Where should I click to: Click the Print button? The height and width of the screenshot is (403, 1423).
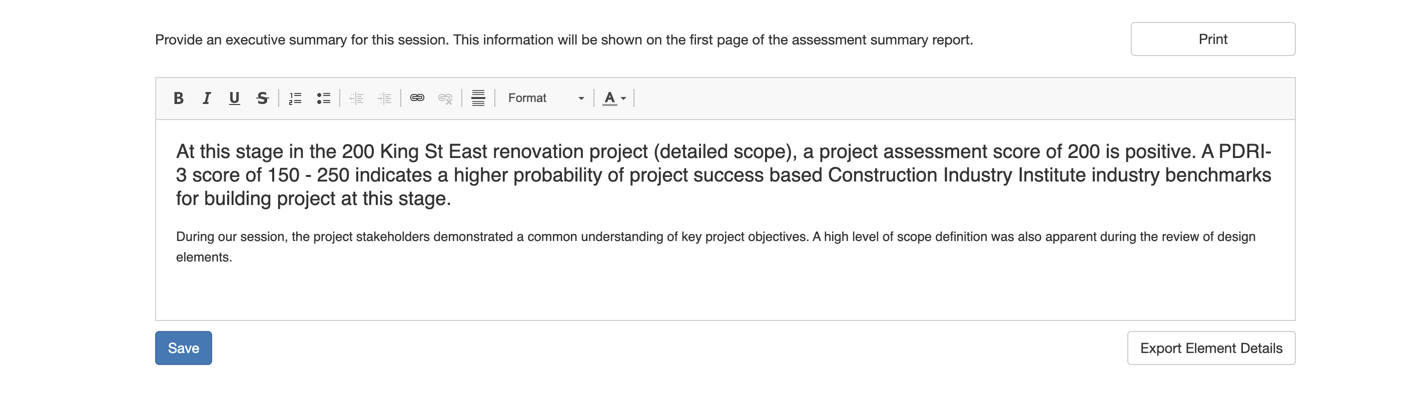coord(1212,39)
